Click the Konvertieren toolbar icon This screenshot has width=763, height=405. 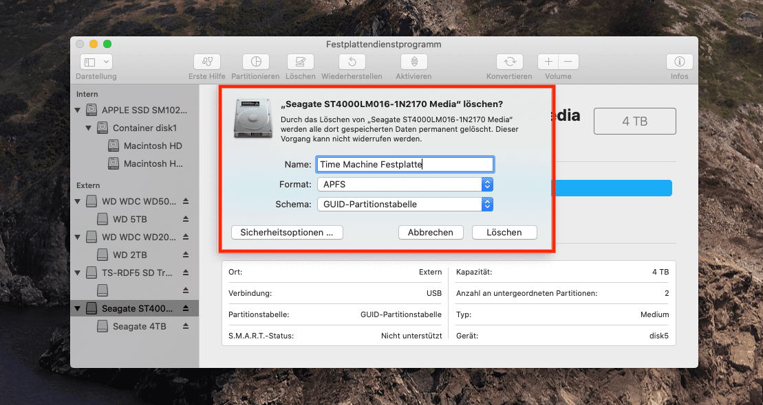(510, 62)
